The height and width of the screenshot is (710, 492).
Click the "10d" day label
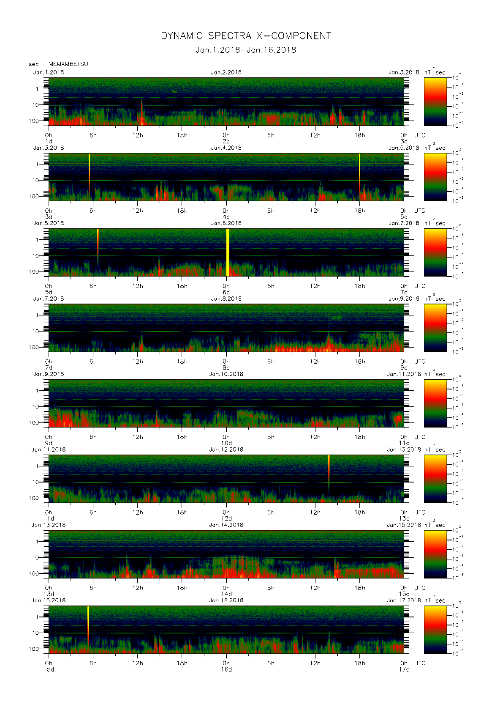coord(226,443)
